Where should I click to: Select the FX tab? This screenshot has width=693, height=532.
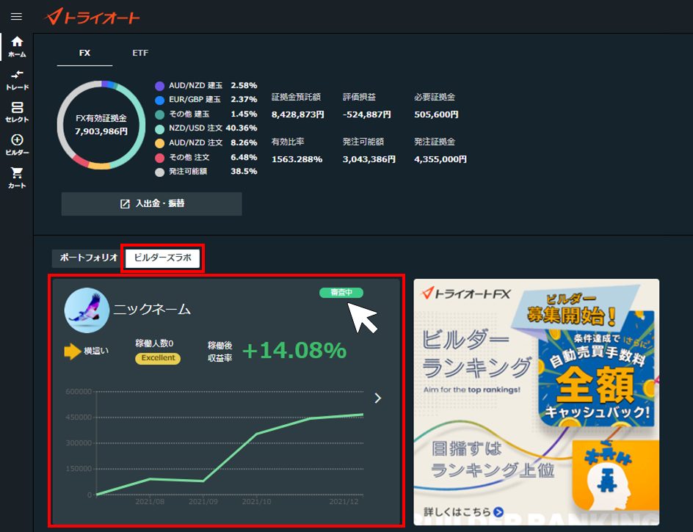pos(84,53)
